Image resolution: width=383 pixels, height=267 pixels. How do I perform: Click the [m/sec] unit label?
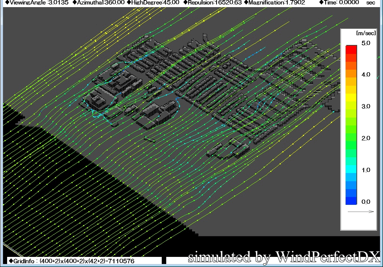click(363, 33)
